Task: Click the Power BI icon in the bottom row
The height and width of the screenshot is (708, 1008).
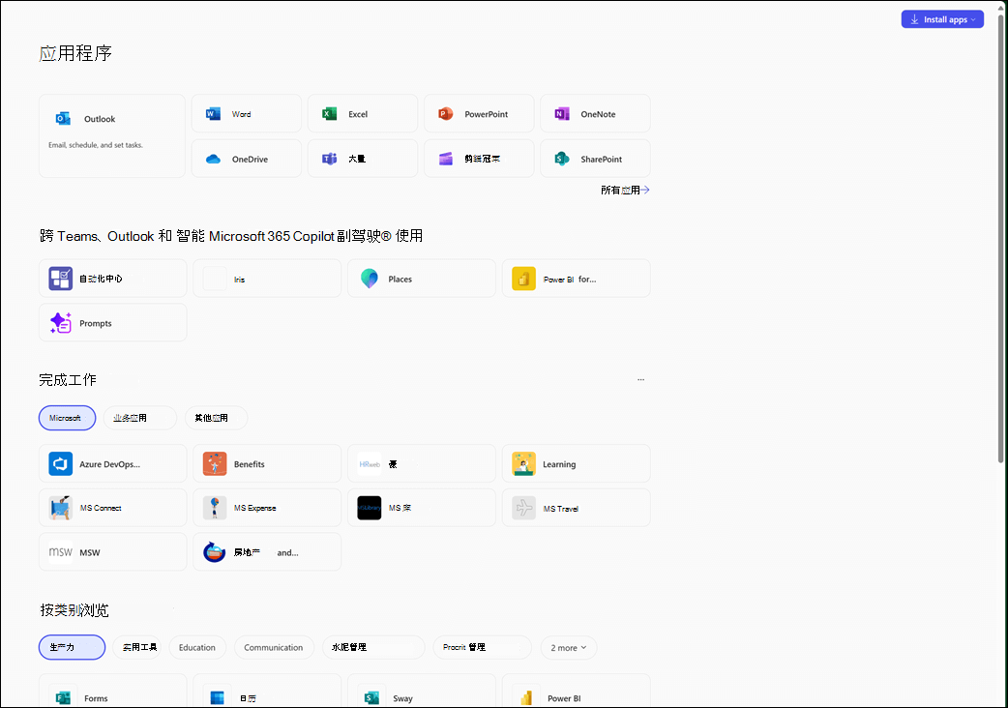Action: [x=526, y=697]
